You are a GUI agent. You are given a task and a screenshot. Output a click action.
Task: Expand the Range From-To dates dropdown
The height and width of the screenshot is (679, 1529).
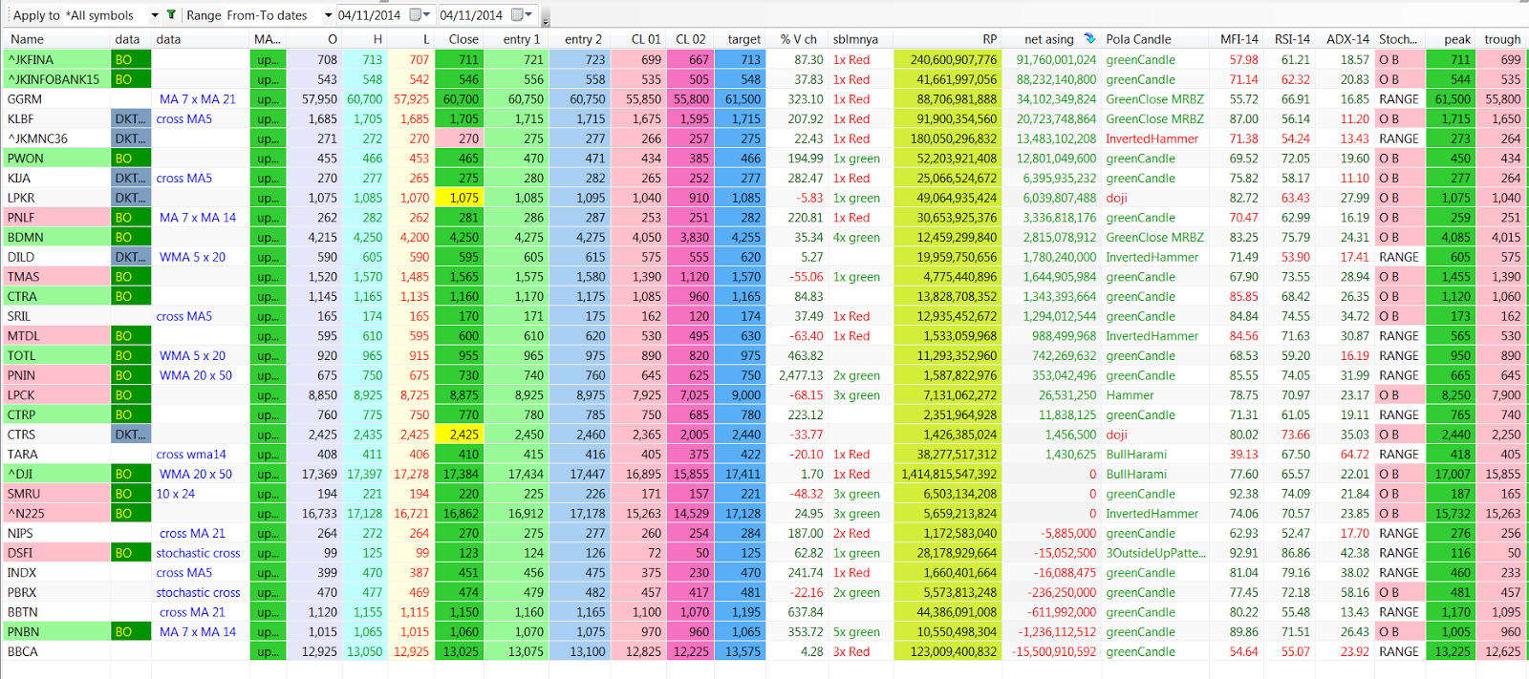pos(328,15)
